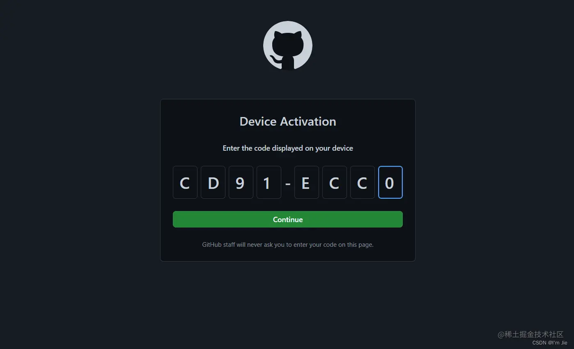Submit the code with the Continue button
The image size is (574, 349).
pos(288,219)
